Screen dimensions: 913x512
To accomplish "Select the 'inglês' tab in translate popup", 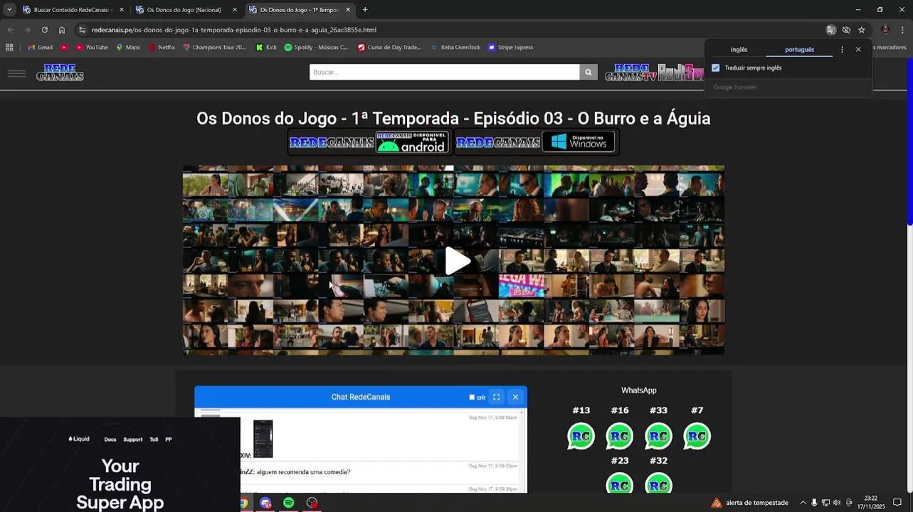I will [x=739, y=50].
